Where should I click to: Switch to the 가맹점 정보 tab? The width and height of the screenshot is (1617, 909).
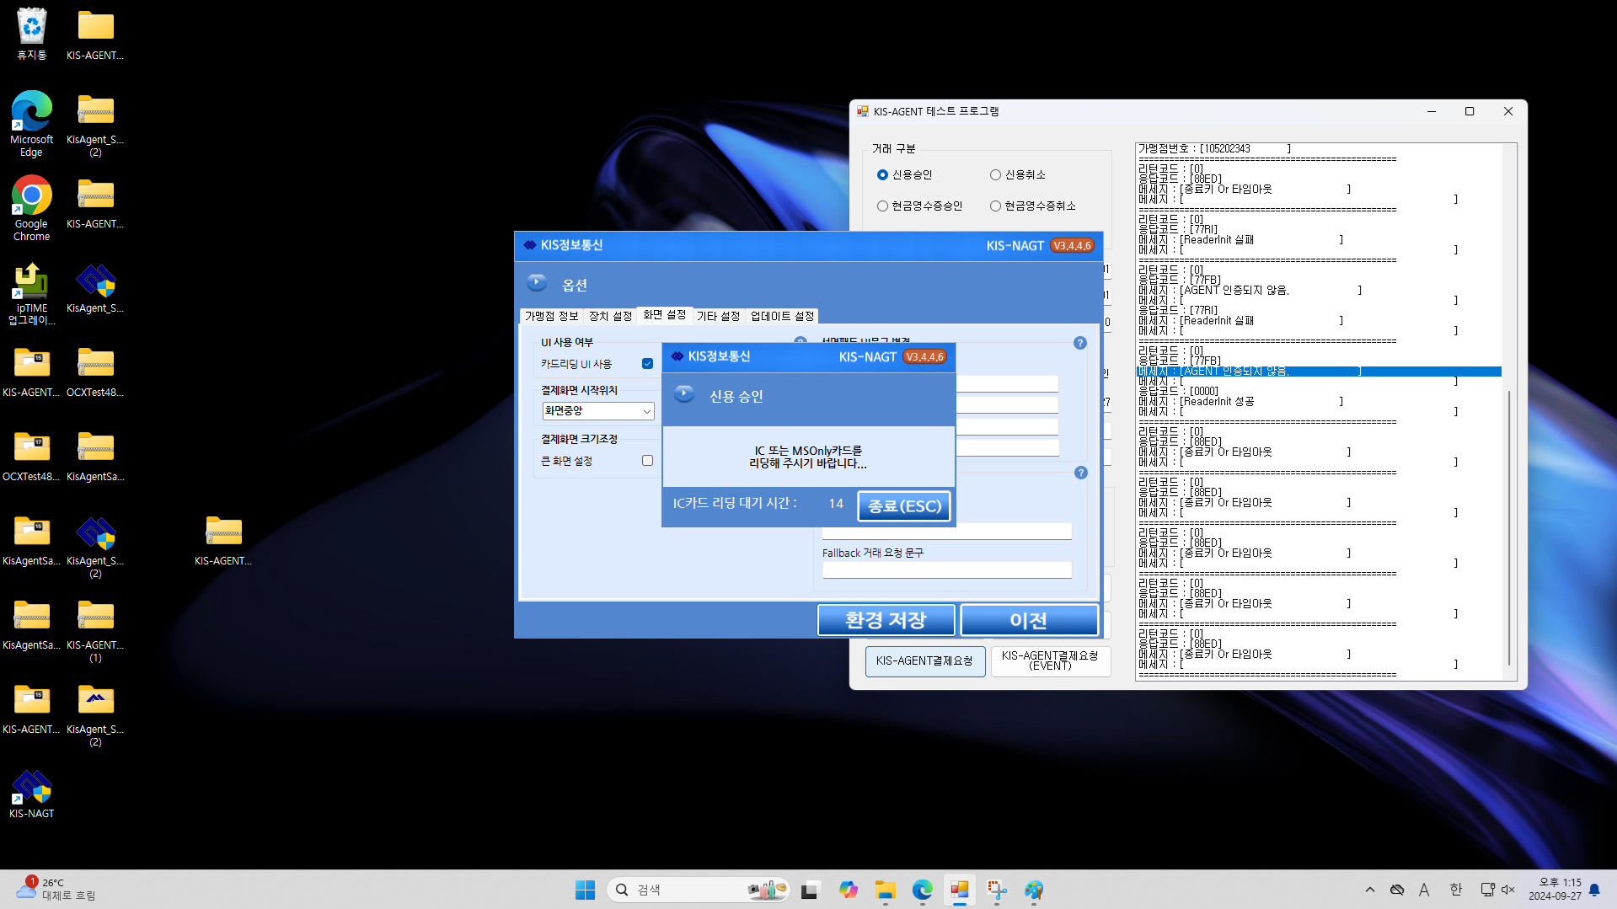551,316
